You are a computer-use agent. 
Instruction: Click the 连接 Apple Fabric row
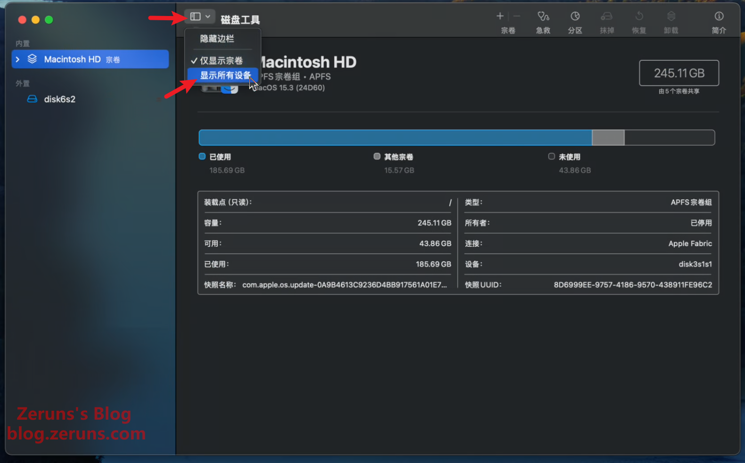tap(588, 244)
